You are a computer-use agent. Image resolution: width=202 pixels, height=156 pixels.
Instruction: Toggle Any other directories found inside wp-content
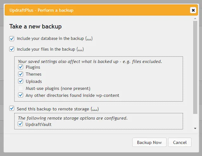click(x=21, y=95)
